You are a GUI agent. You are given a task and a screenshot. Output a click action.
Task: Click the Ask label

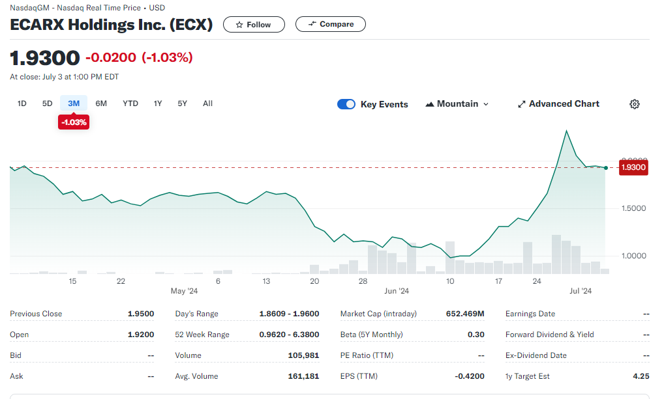16,376
